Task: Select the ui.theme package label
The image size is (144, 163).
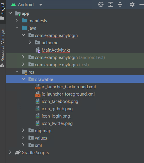Action: (x=50, y=43)
